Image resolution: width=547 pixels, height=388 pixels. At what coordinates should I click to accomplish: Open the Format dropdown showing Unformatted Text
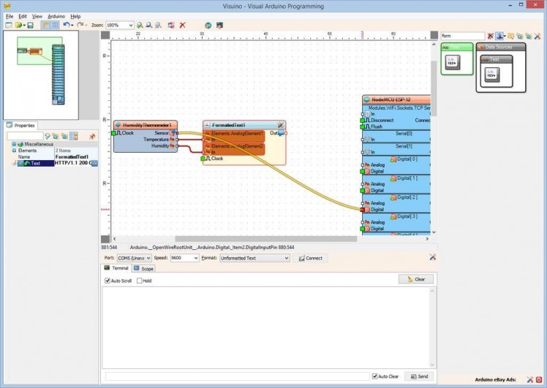pos(254,258)
